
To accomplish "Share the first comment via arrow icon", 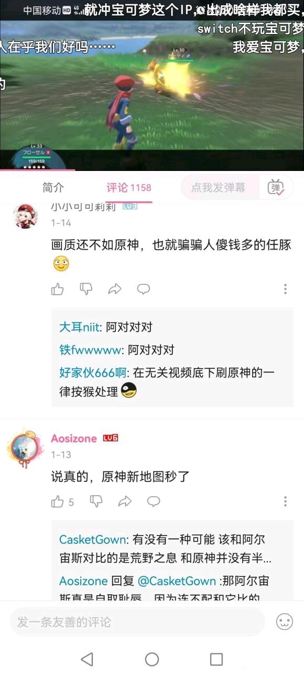I will [x=115, y=289].
